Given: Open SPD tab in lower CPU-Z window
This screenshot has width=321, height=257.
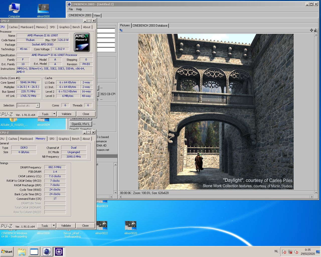Looking at the screenshot, I should (x=52, y=139).
